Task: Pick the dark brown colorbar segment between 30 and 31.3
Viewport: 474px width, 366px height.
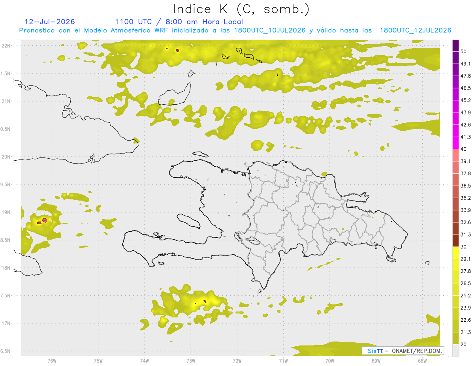Action: pyautogui.click(x=455, y=240)
